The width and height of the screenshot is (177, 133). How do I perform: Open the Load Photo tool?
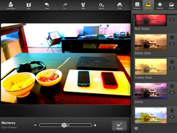click(x=11, y=5)
